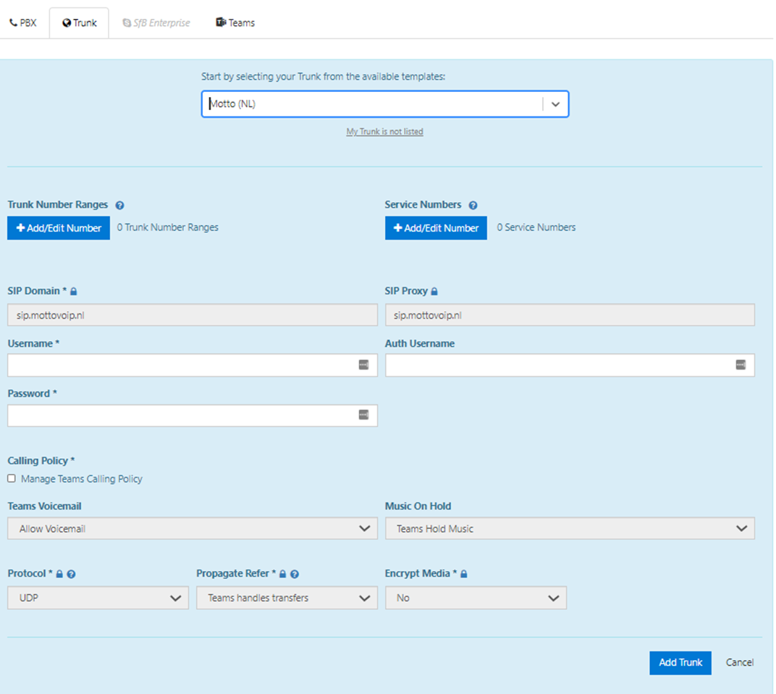776x694 pixels.
Task: Select the SfB Enterprise tab
Action: tap(156, 22)
